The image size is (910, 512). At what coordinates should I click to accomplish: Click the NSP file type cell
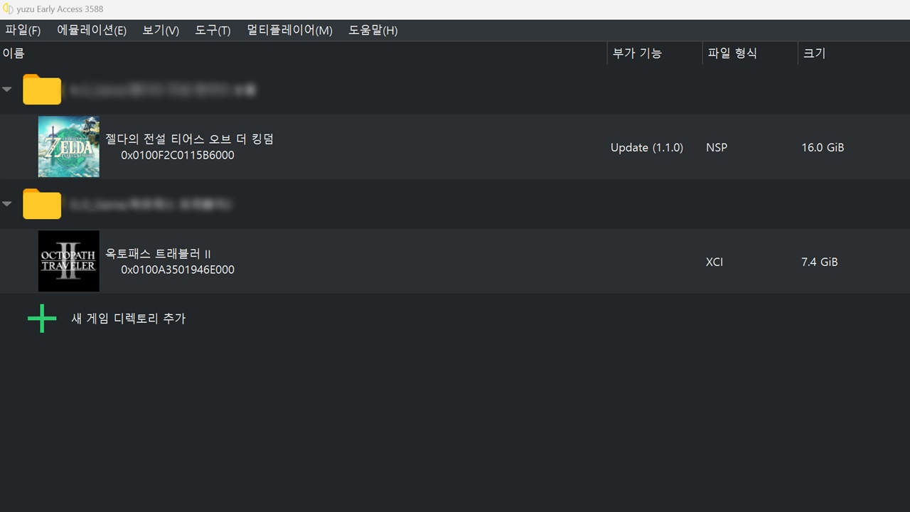717,148
